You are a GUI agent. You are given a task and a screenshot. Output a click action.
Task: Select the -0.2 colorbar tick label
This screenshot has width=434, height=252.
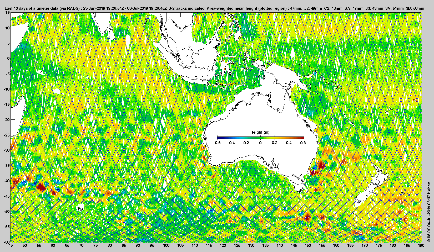tap(246, 143)
